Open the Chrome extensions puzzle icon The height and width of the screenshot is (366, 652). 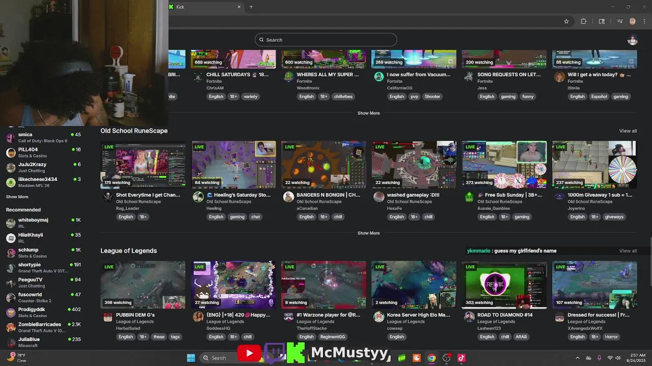tap(583, 21)
